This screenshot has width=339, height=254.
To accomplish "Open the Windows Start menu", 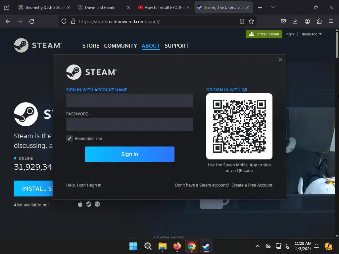I will pos(133,246).
